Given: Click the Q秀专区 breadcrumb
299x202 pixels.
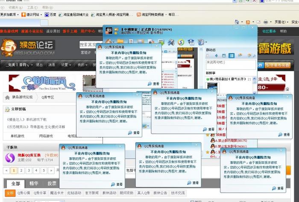Looking at the screenshot, I should (x=48, y=97).
